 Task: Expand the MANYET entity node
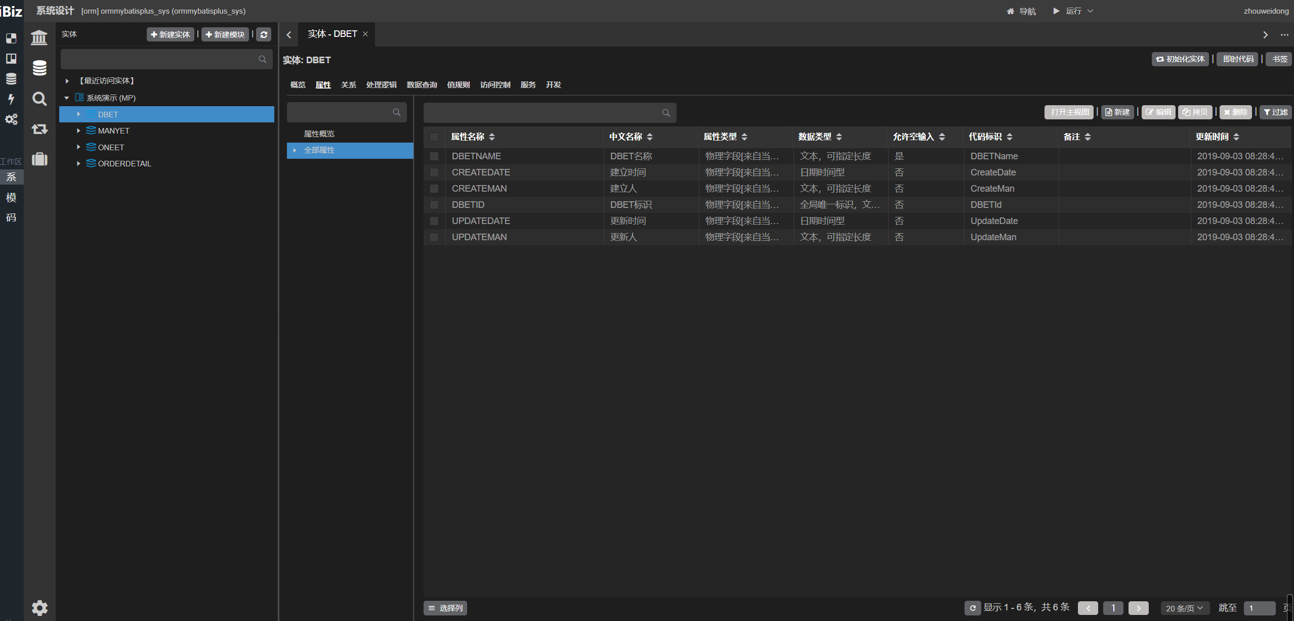tap(78, 130)
